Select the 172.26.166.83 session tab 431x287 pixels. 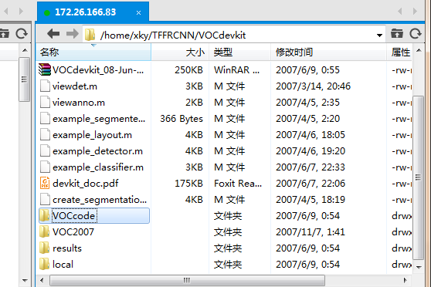[x=93, y=12]
